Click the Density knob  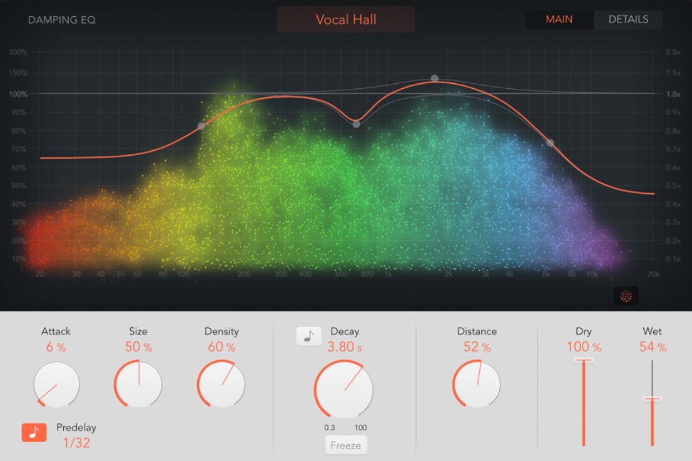pos(221,384)
